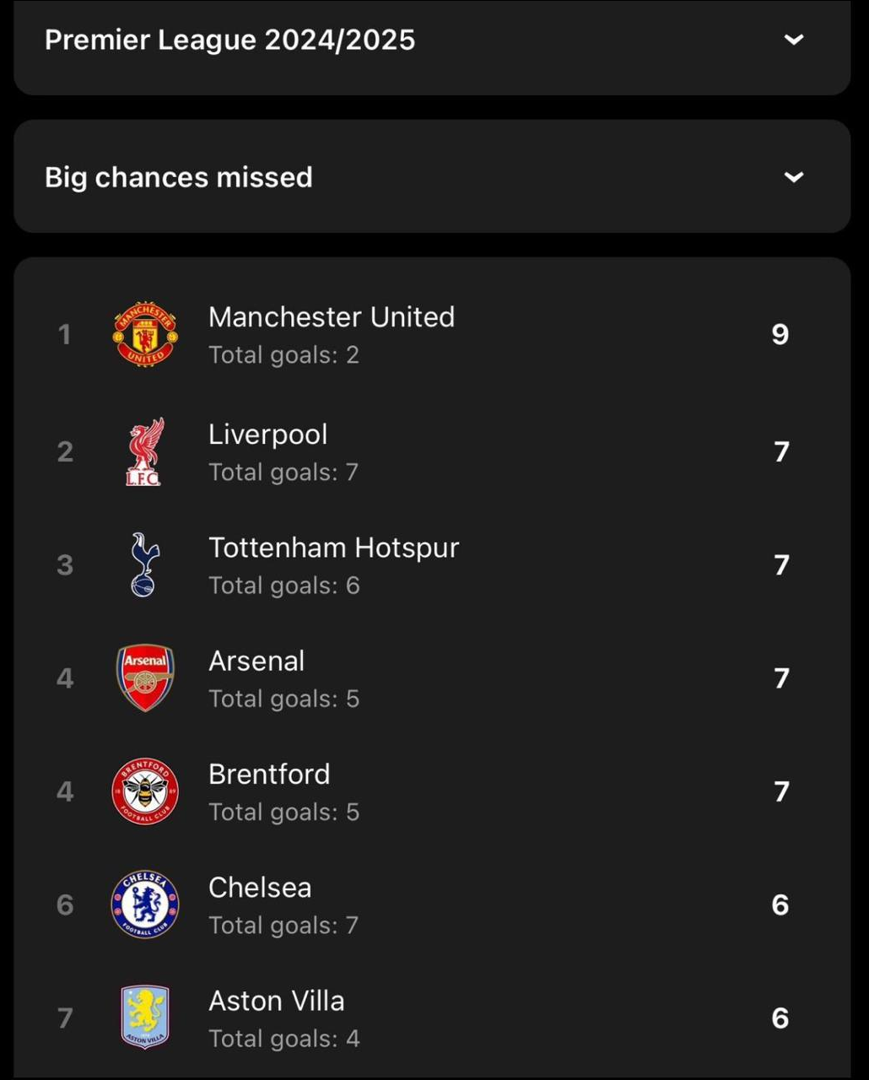Open the Liverpool team name link
The image size is (869, 1080).
click(x=268, y=435)
